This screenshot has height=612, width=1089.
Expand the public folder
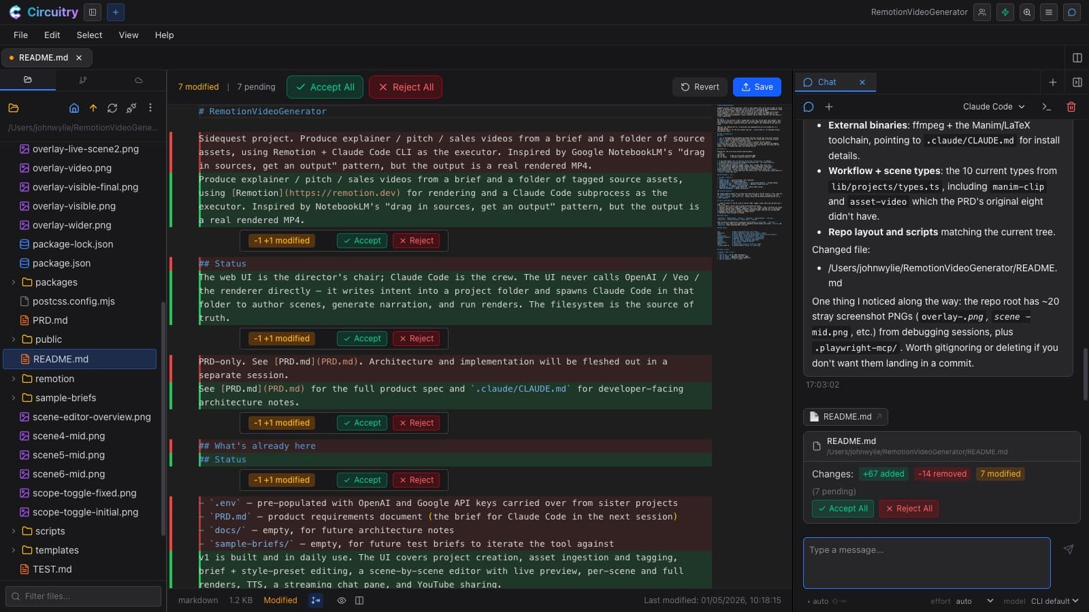(14, 339)
